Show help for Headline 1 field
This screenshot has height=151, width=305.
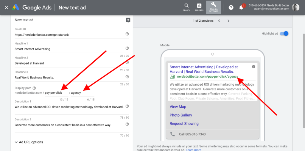pos(127,48)
